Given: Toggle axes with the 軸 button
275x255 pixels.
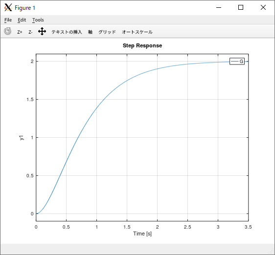Looking at the screenshot, I should point(90,32).
